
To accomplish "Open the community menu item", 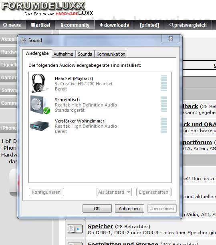I will click(x=75, y=25).
